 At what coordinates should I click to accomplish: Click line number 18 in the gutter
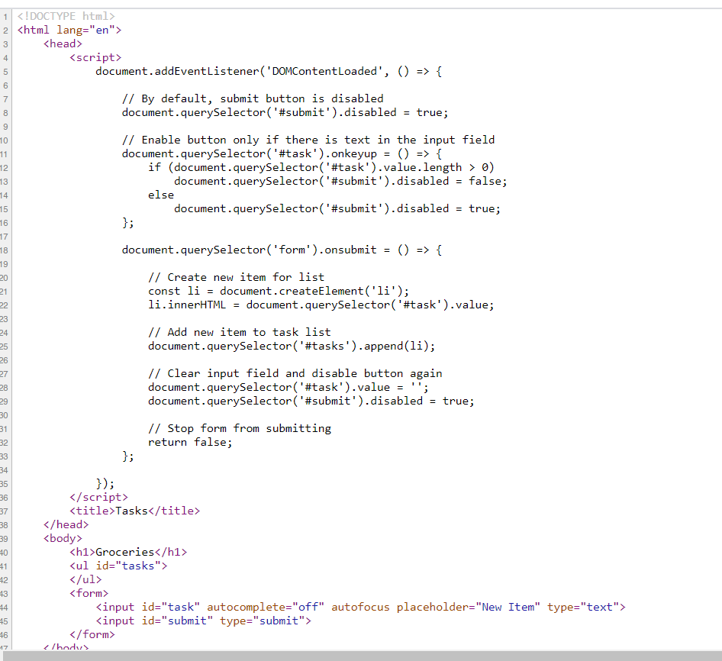coord(4,250)
